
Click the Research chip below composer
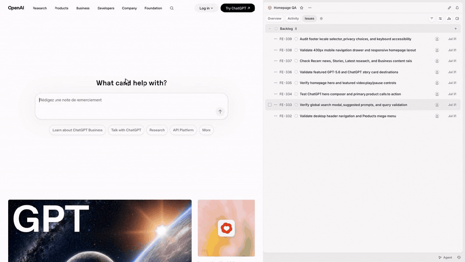pos(157,130)
